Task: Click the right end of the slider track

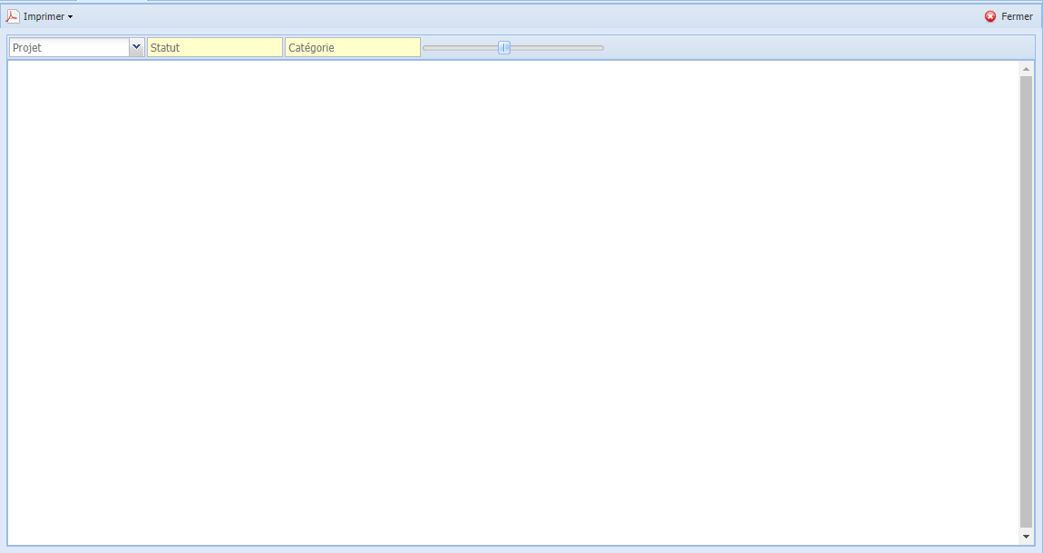Action: (600, 47)
